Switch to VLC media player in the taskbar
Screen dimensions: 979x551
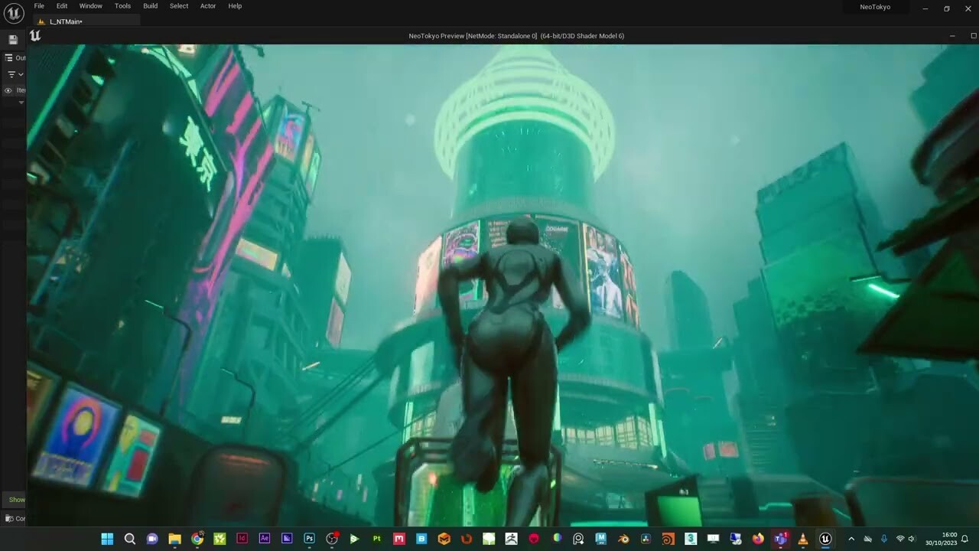pos(802,539)
